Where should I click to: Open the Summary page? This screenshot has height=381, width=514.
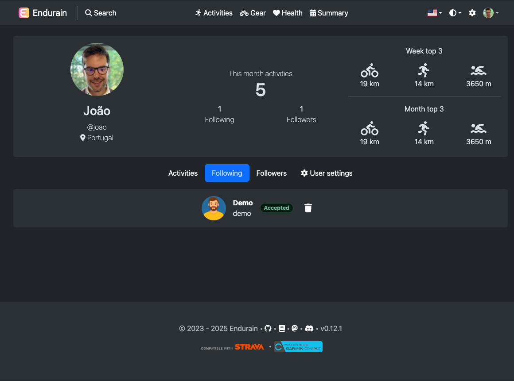click(x=329, y=13)
